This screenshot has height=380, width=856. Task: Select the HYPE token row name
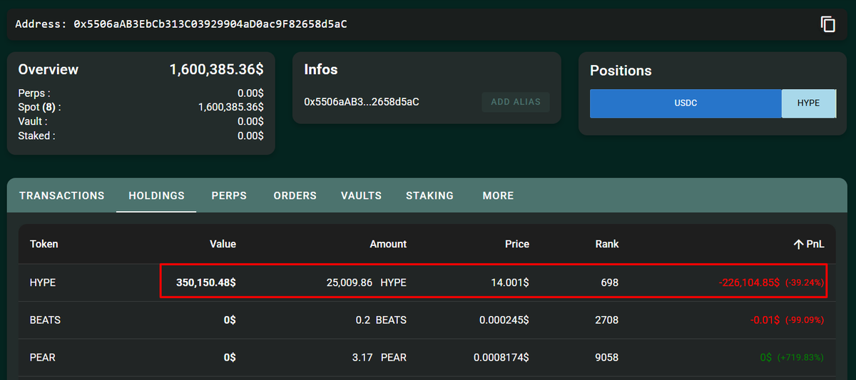click(43, 282)
